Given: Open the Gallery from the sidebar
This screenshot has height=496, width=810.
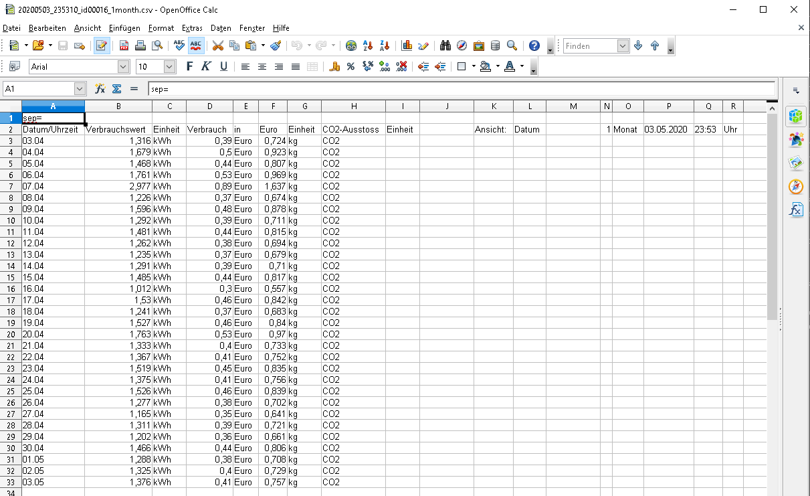Looking at the screenshot, I should point(796,163).
